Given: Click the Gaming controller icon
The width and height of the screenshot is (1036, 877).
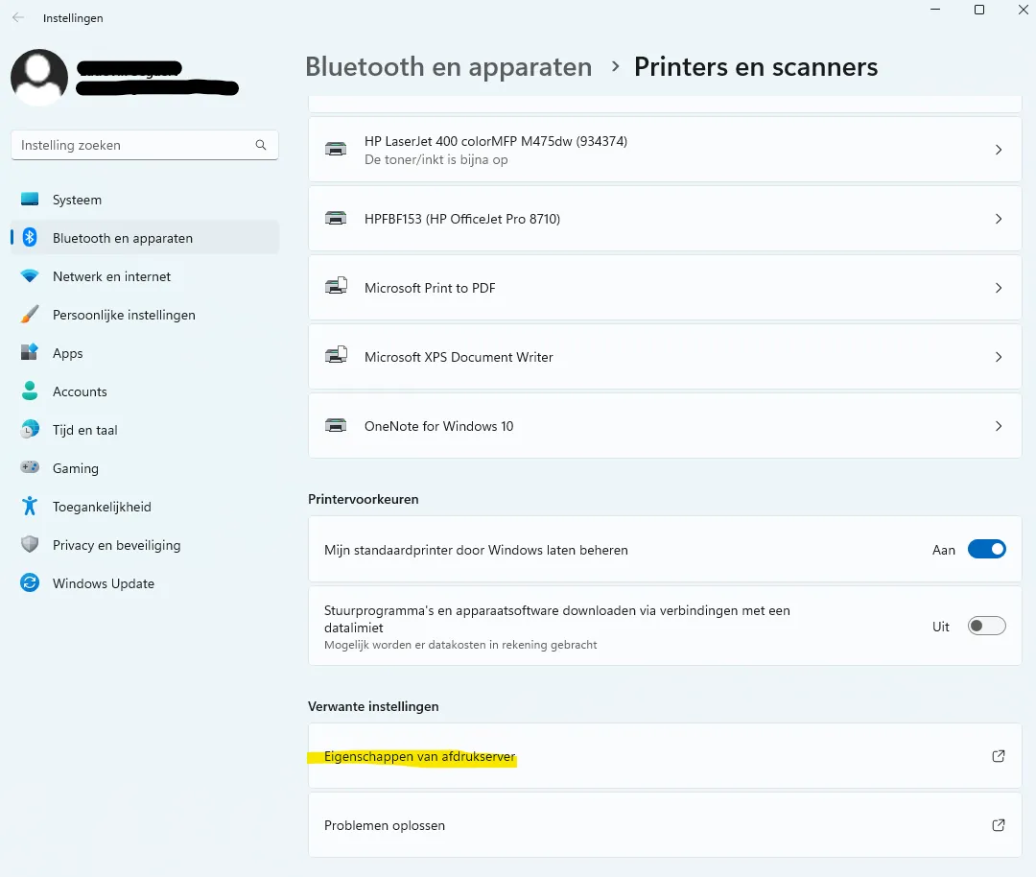Looking at the screenshot, I should click(x=30, y=467).
